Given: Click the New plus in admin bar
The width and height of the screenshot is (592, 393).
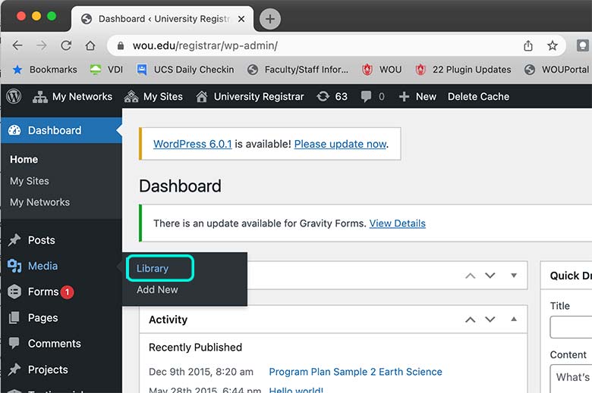Looking at the screenshot, I should 417,96.
